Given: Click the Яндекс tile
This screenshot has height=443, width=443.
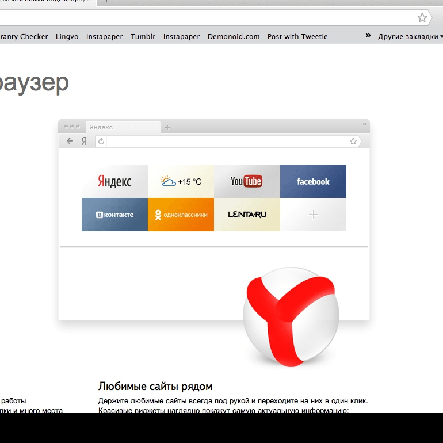Looking at the screenshot, I should pos(114,181).
